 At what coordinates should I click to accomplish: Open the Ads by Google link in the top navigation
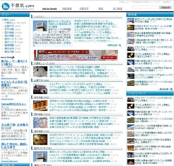pos(50,9)
